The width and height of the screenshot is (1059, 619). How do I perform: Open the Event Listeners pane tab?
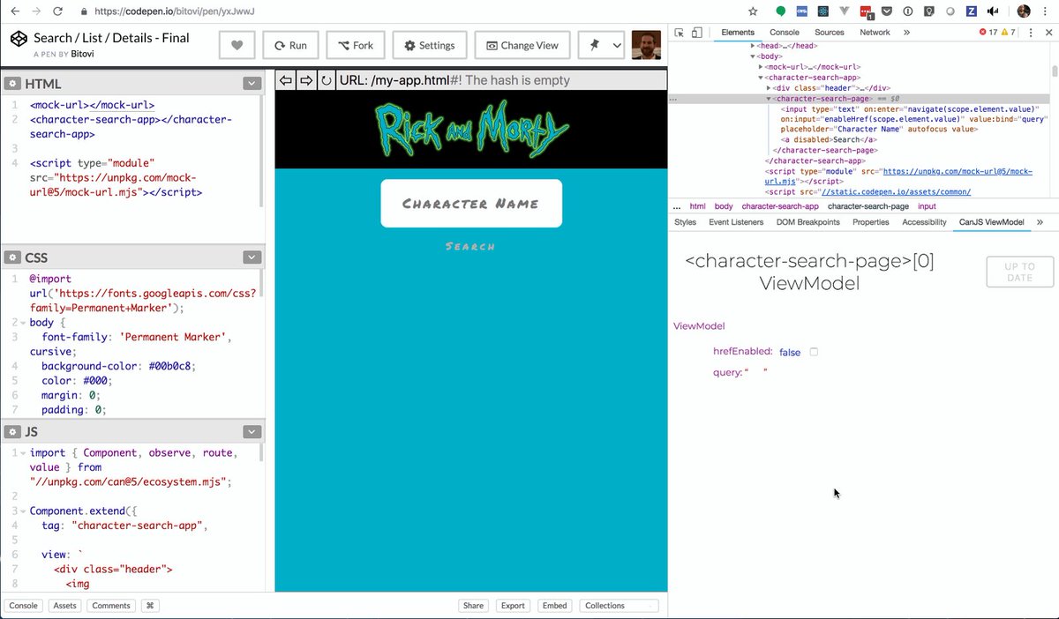pyautogui.click(x=736, y=222)
